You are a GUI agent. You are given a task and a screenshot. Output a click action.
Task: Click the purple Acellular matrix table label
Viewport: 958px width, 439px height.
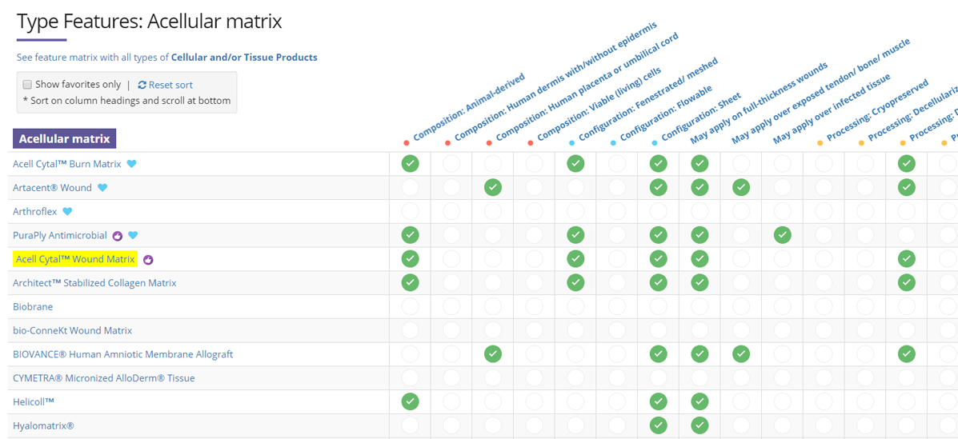[64, 138]
